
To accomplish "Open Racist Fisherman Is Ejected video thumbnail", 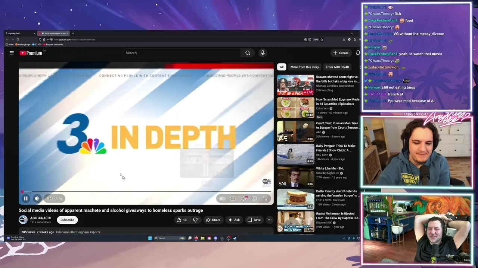I will pos(296,221).
